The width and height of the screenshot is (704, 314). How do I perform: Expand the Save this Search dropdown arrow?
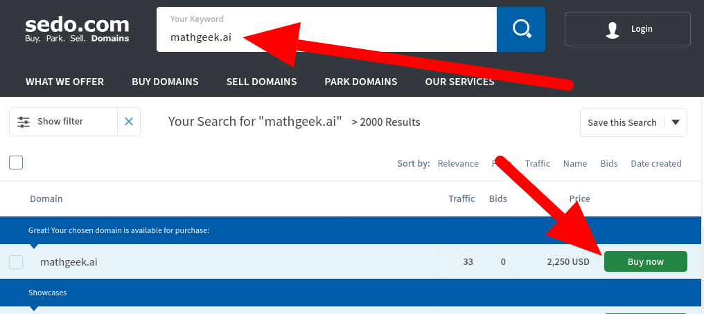coord(676,122)
